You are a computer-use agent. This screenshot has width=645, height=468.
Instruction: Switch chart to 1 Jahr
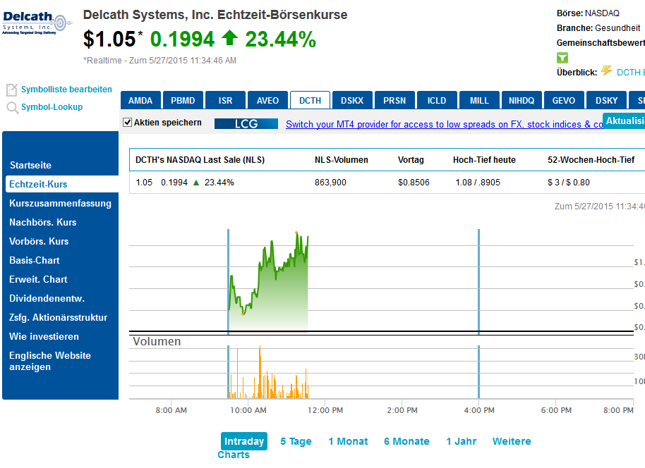click(x=461, y=441)
